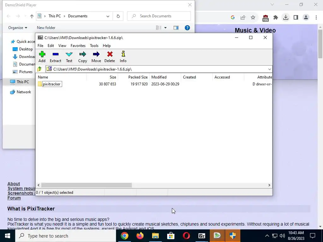This screenshot has height=242, width=323.
Task: Open Microsoft Store from the taskbar
Action: (171, 236)
